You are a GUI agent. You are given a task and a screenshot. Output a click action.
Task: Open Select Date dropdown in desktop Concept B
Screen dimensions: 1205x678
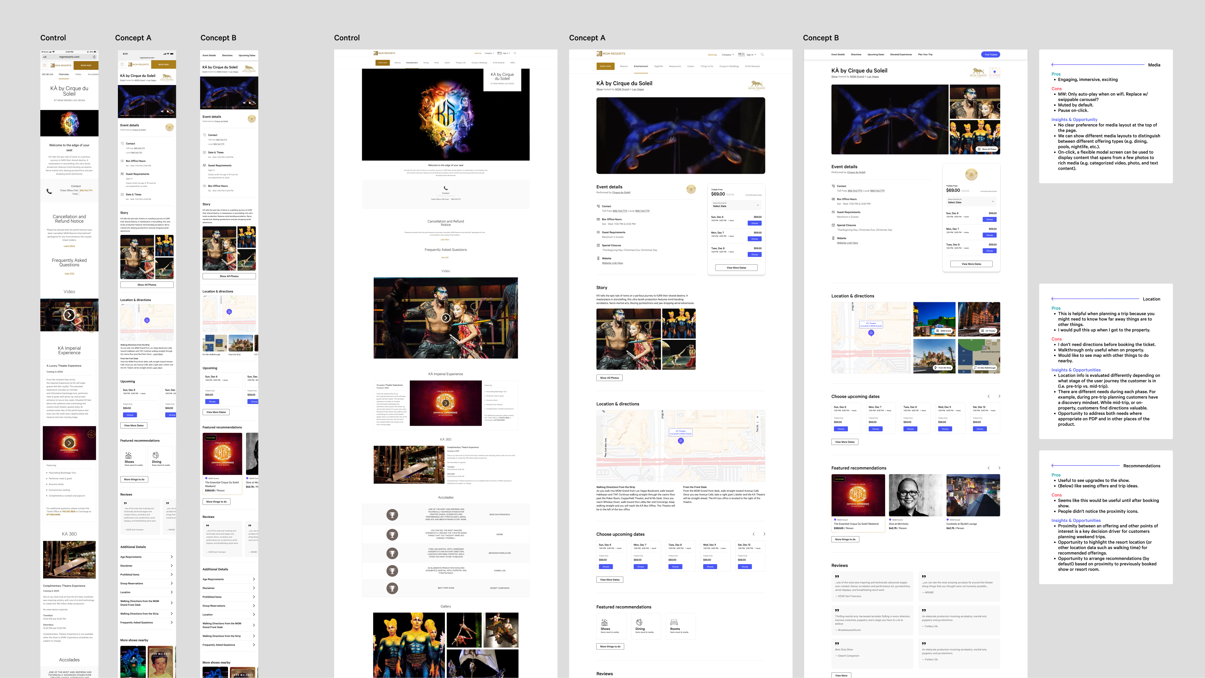971,201
